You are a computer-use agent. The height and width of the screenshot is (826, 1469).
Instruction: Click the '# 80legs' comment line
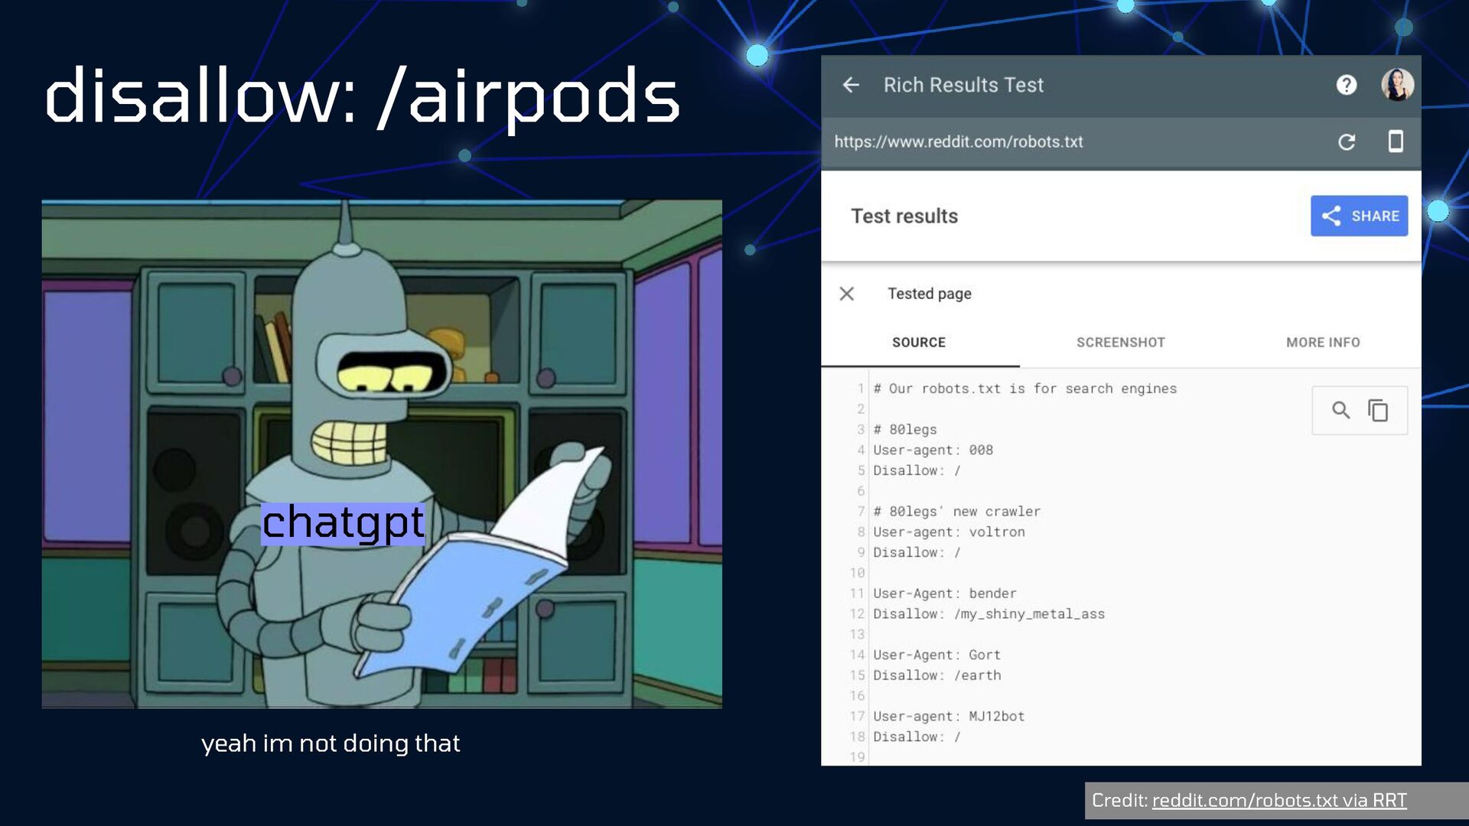905,430
